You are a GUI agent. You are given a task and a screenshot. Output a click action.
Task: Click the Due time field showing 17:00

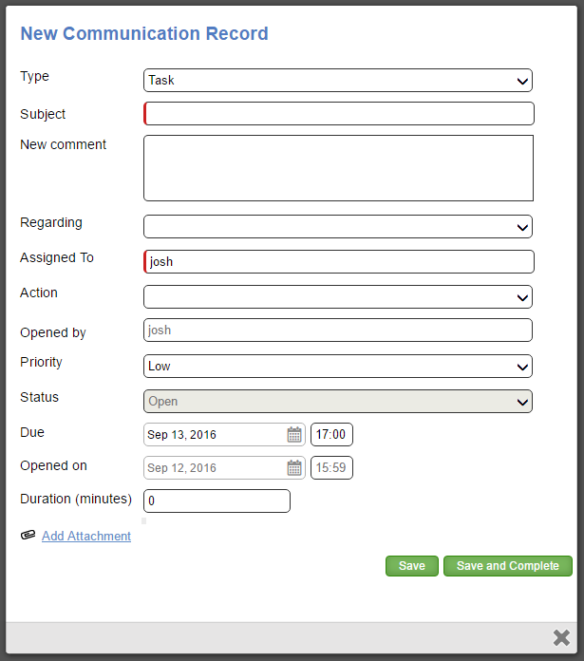coord(331,435)
